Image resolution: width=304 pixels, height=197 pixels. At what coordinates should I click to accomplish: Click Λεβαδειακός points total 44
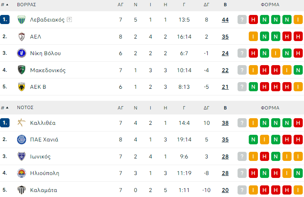225,20
